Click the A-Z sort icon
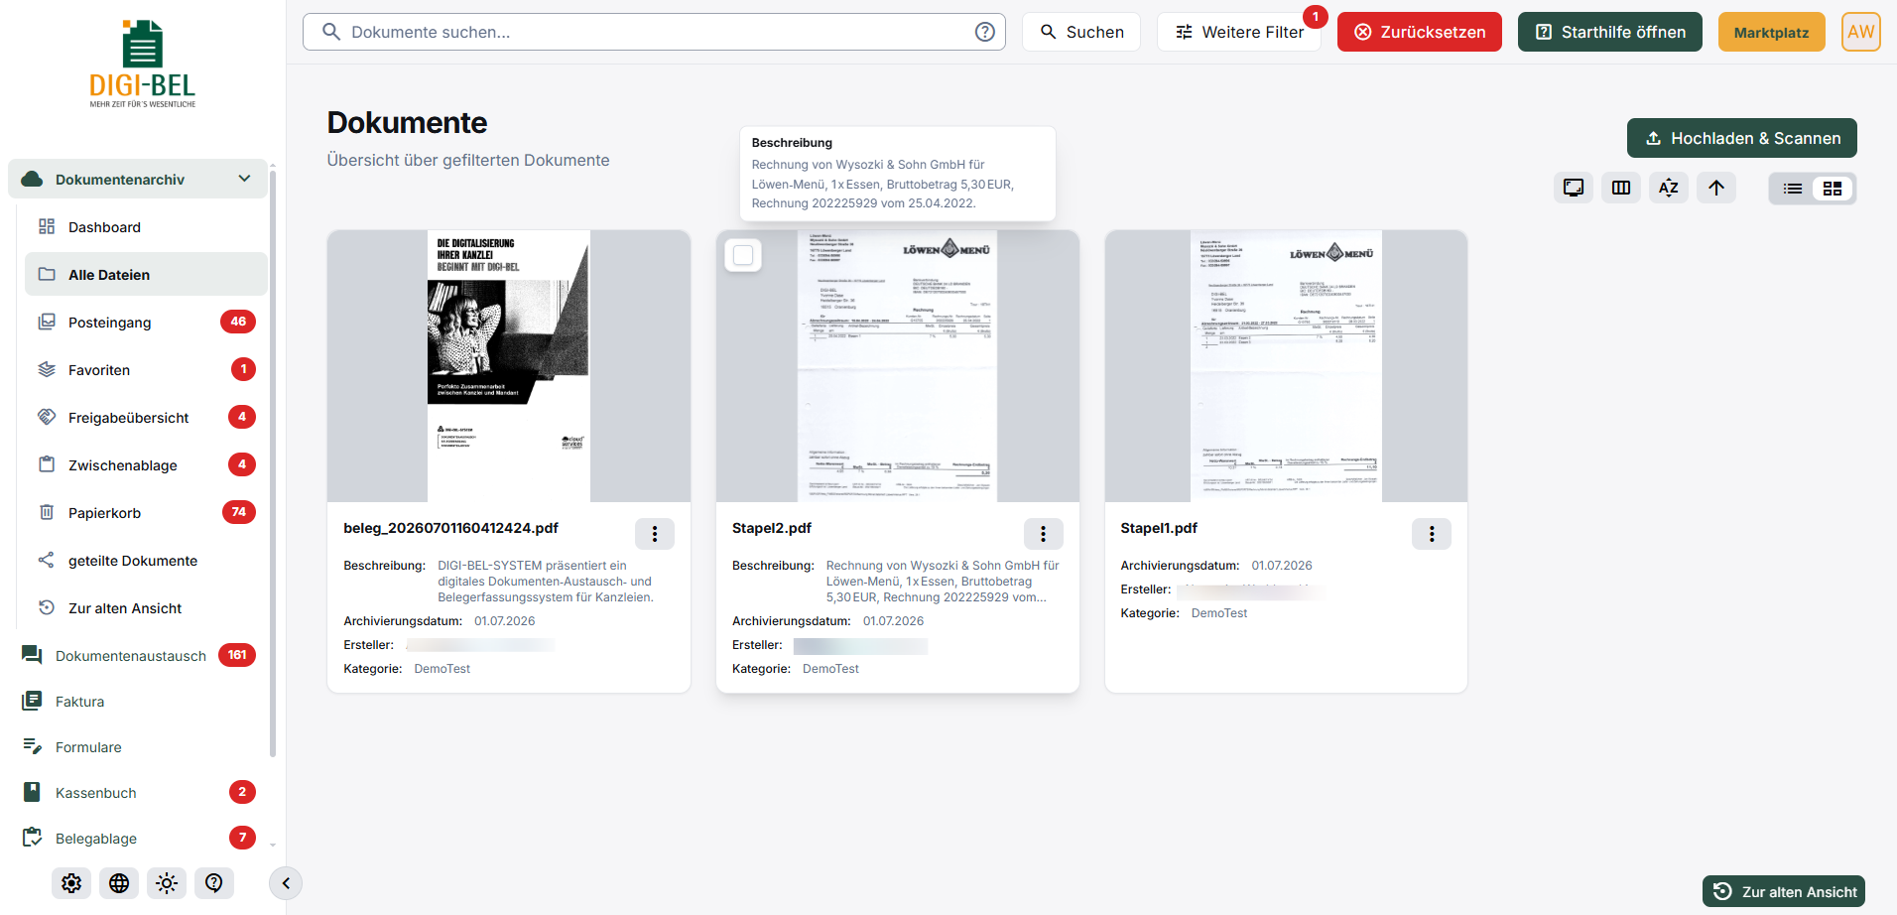This screenshot has width=1897, height=915. click(x=1669, y=188)
